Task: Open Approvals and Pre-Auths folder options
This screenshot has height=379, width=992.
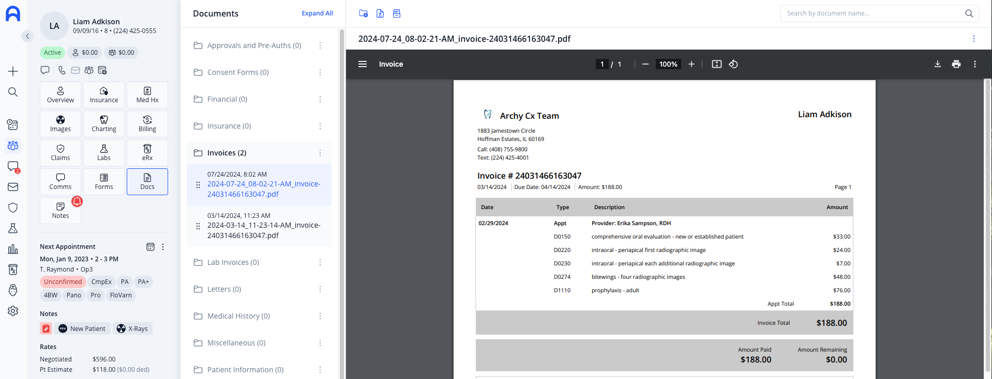Action: (x=320, y=45)
